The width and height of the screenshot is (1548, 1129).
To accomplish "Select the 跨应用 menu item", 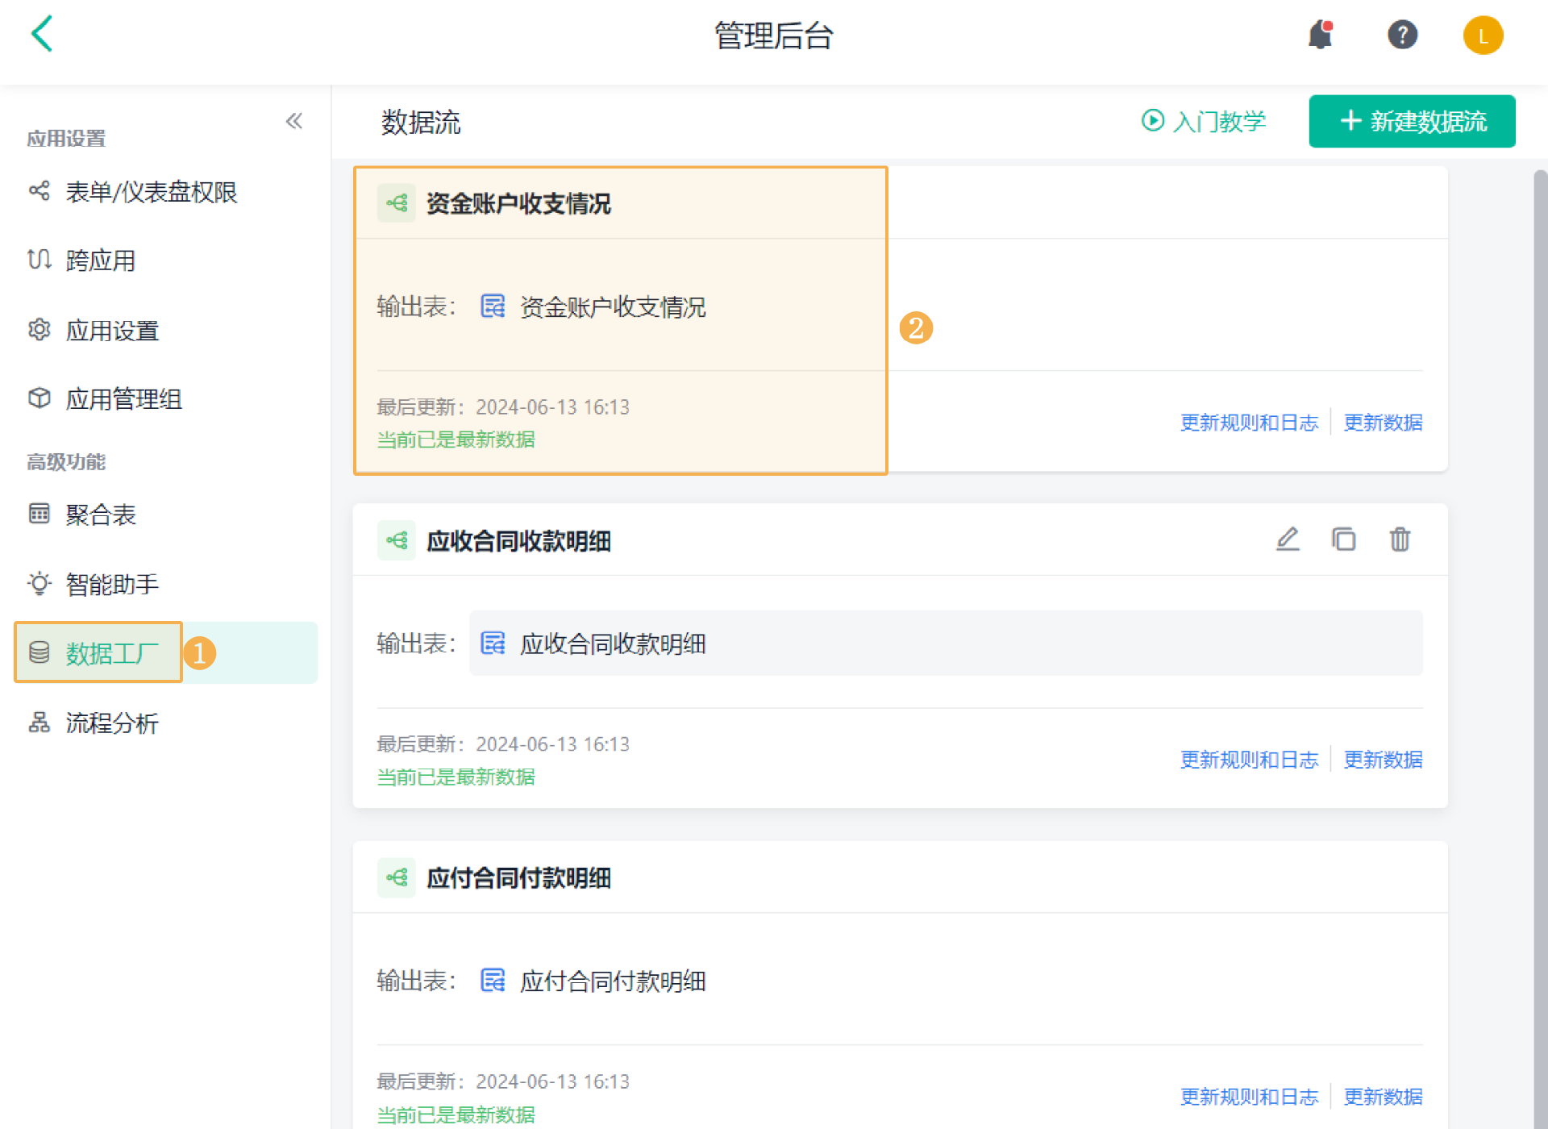I will 100,260.
